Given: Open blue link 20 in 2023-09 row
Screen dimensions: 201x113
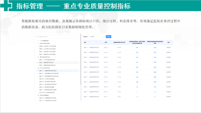Looking at the screenshot, I should pyautogui.click(x=137, y=87).
